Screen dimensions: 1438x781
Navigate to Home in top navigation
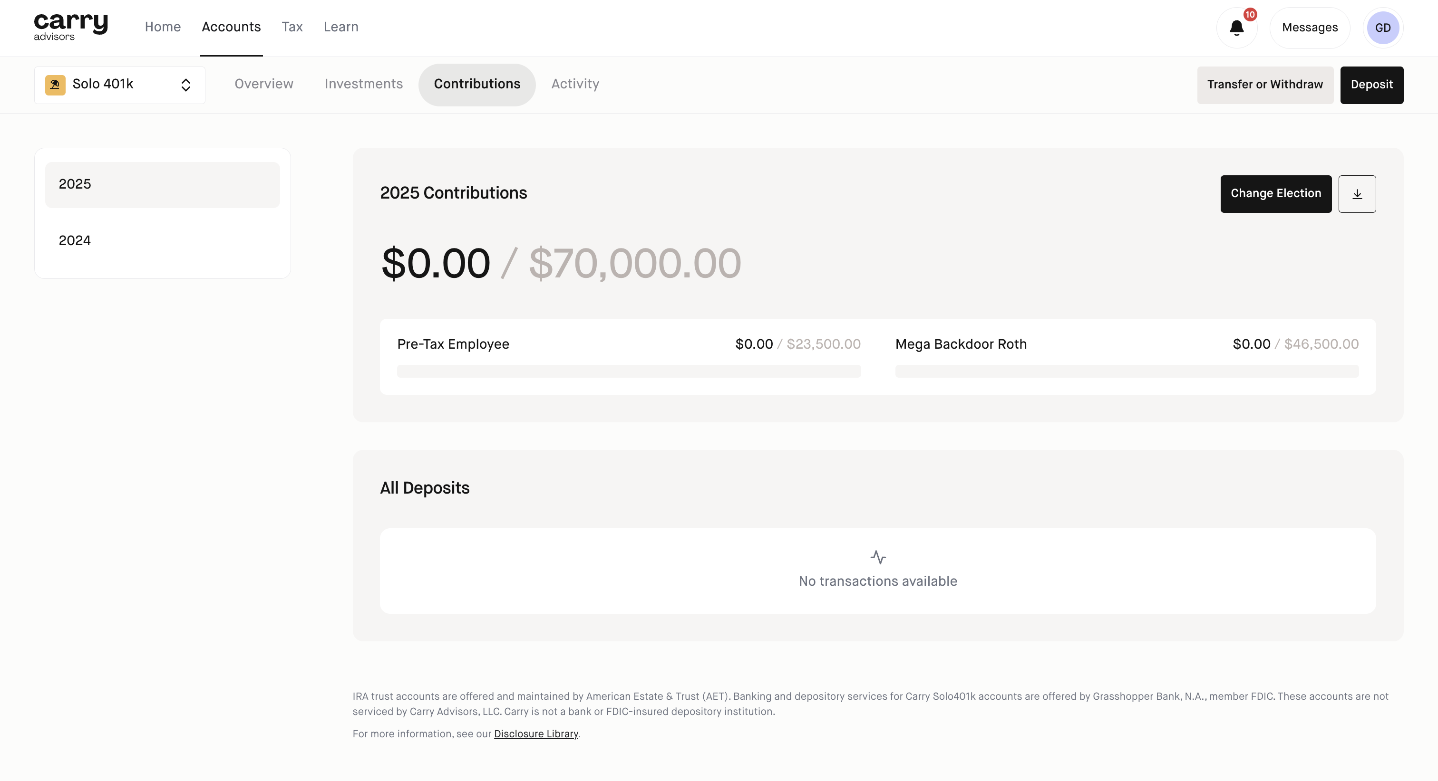click(x=163, y=27)
